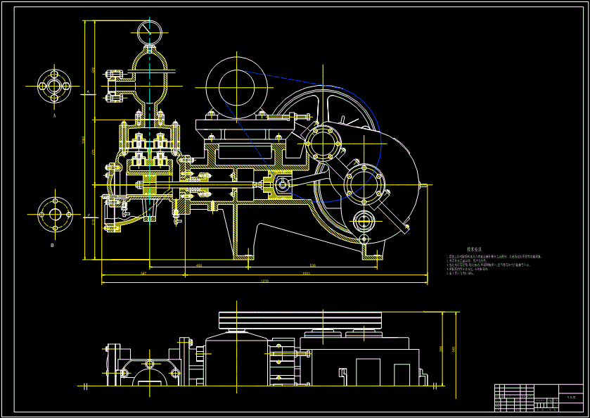Click the title block table

(x=539, y=398)
